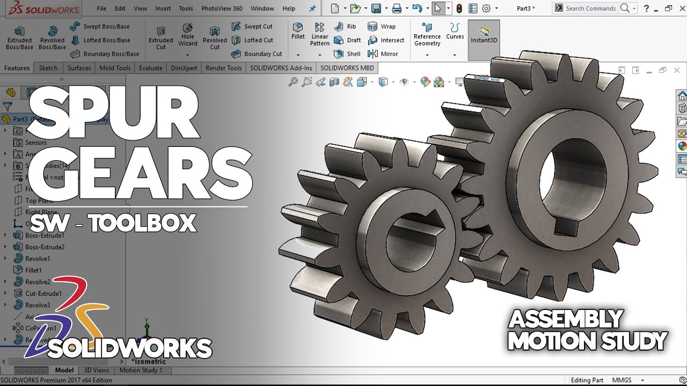Click the Extruded Cut button
This screenshot has height=386, width=687.
(161, 38)
